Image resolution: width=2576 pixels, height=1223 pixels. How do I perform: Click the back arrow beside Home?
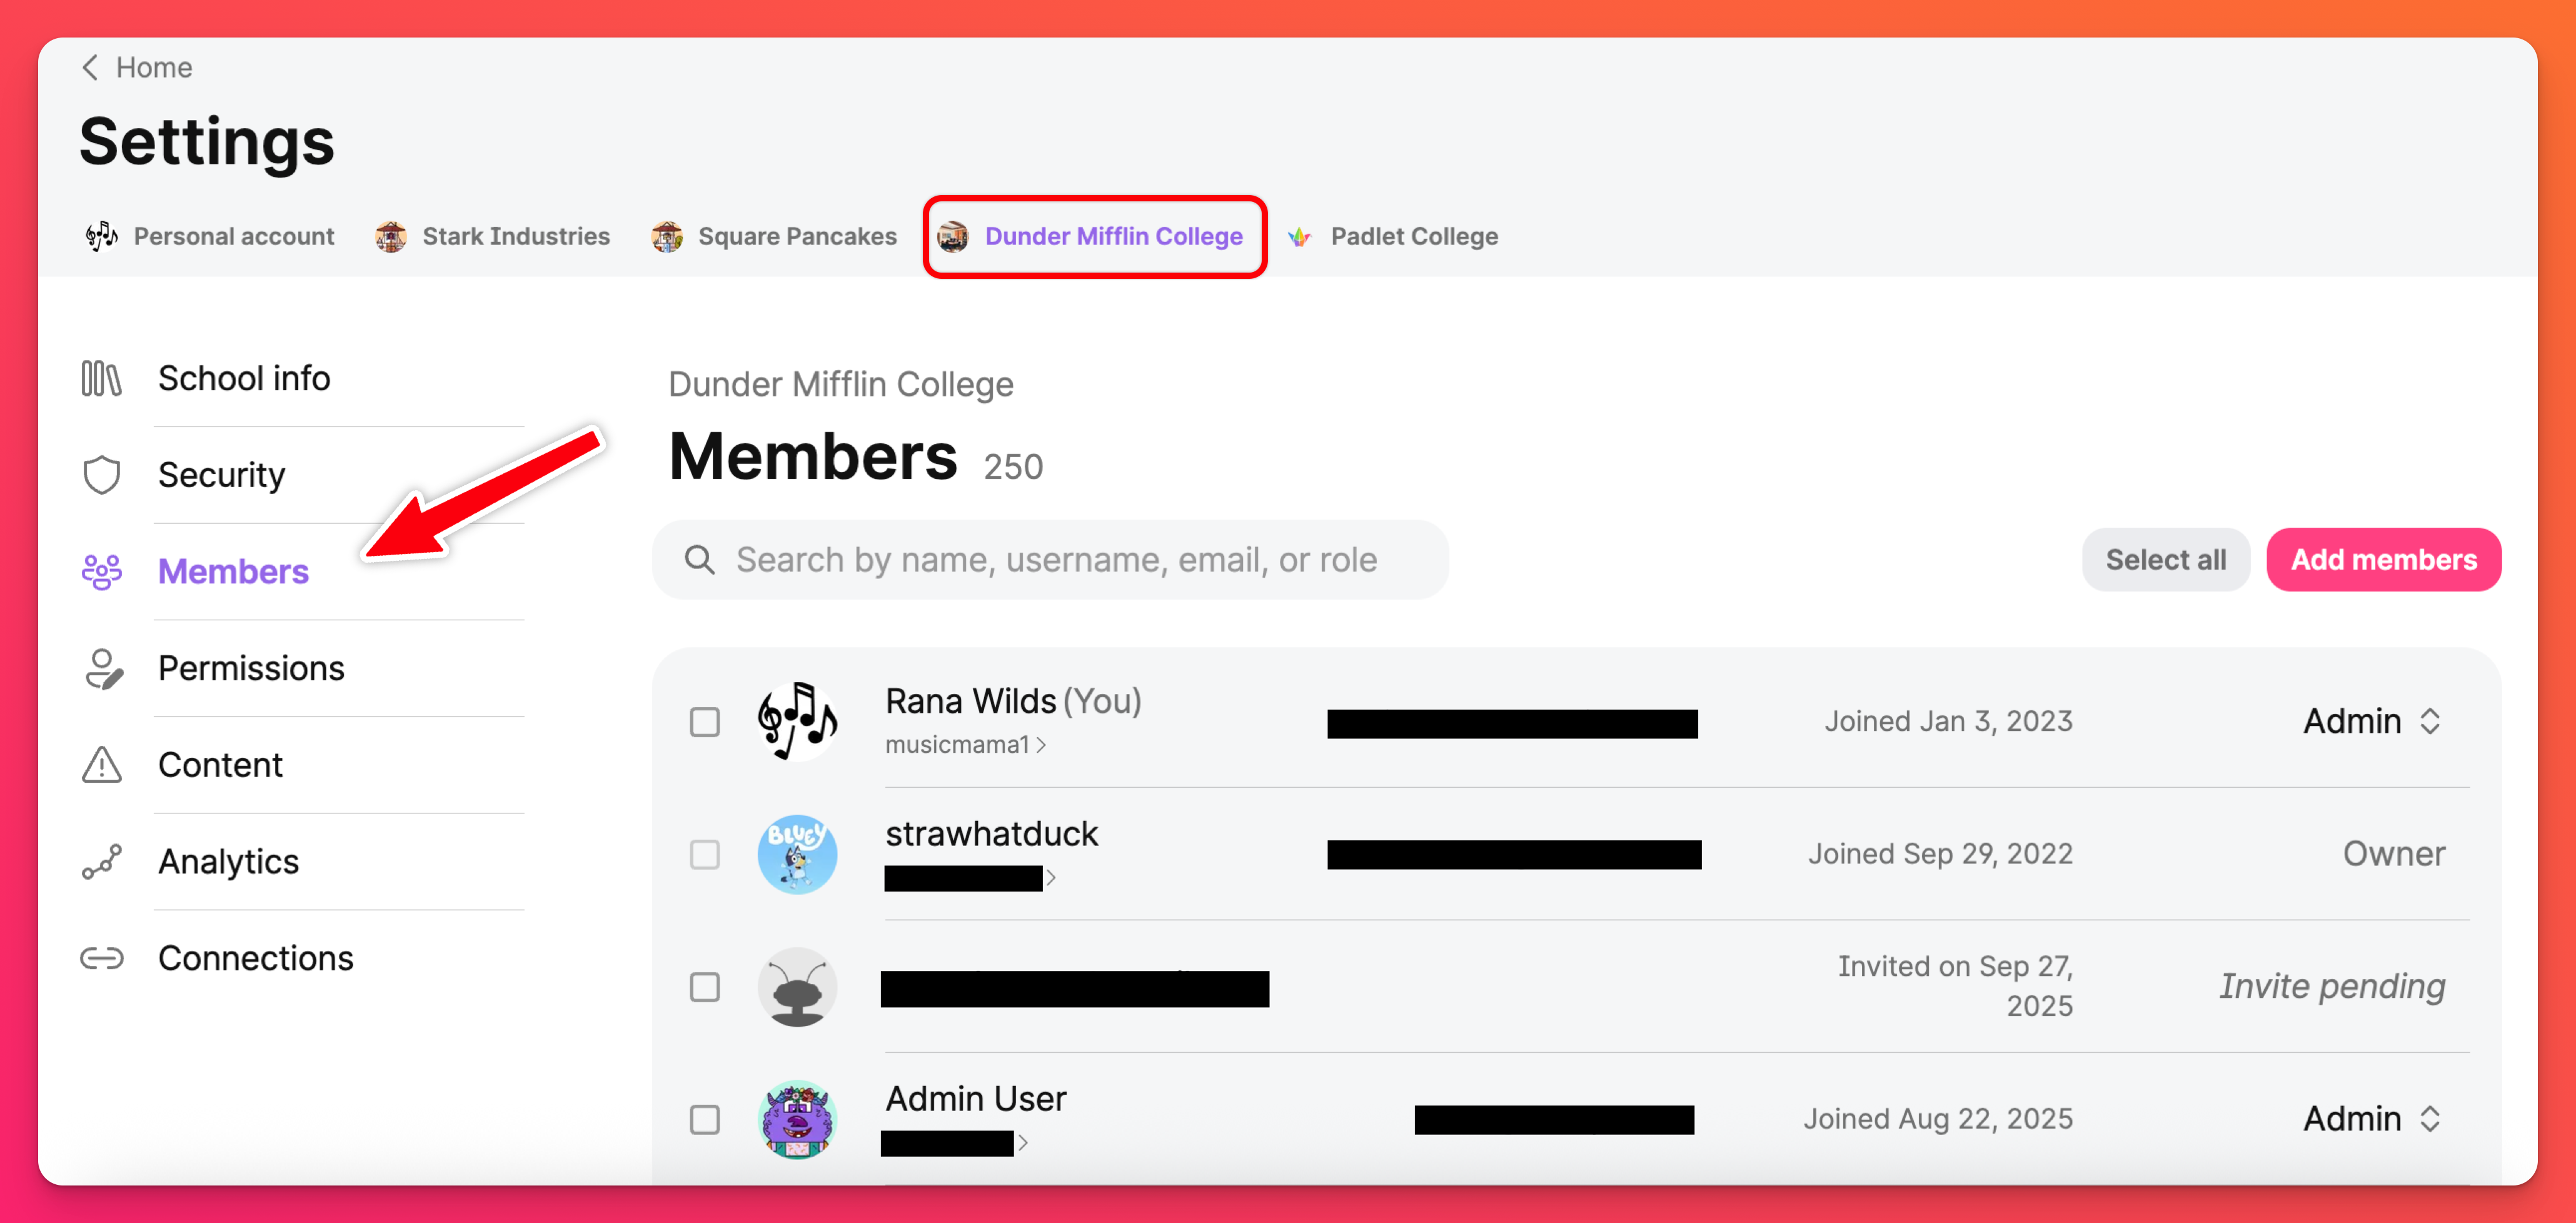click(x=90, y=67)
